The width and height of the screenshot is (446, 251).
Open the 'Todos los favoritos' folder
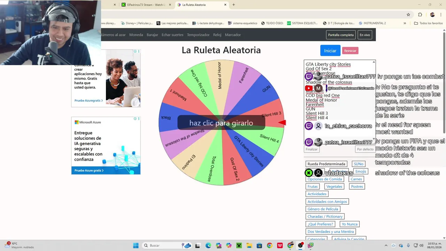(428, 23)
